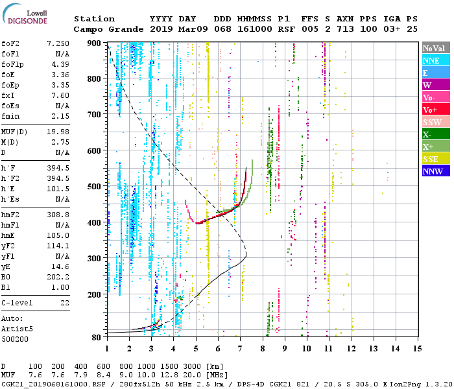Click the 1500 km distance column header
454x389 pixels.
[x=169, y=367]
